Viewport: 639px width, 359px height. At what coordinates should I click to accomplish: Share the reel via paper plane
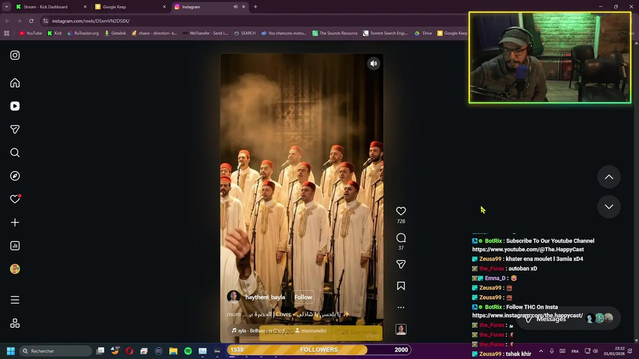tap(401, 264)
